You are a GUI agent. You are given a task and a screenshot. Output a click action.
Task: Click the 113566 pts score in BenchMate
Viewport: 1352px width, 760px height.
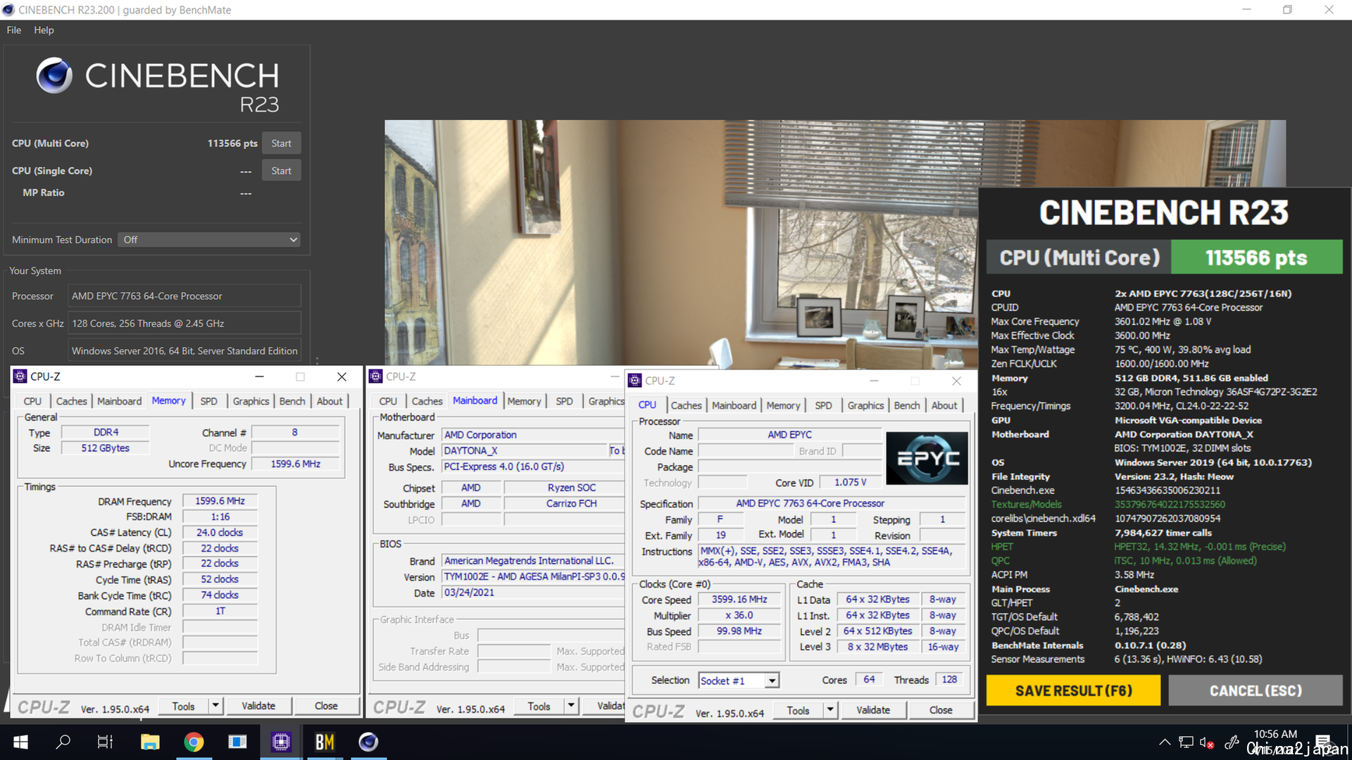pos(1256,258)
